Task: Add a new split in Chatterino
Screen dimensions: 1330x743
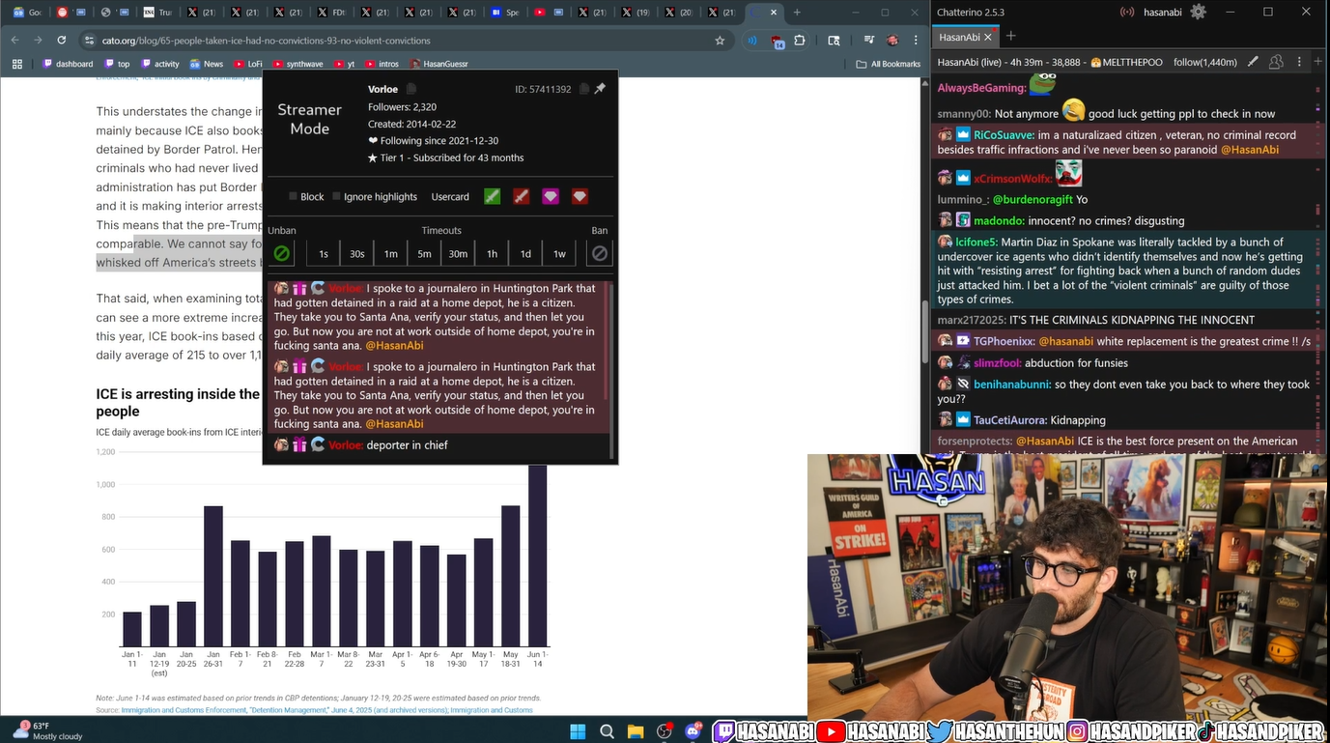Action: (1317, 62)
